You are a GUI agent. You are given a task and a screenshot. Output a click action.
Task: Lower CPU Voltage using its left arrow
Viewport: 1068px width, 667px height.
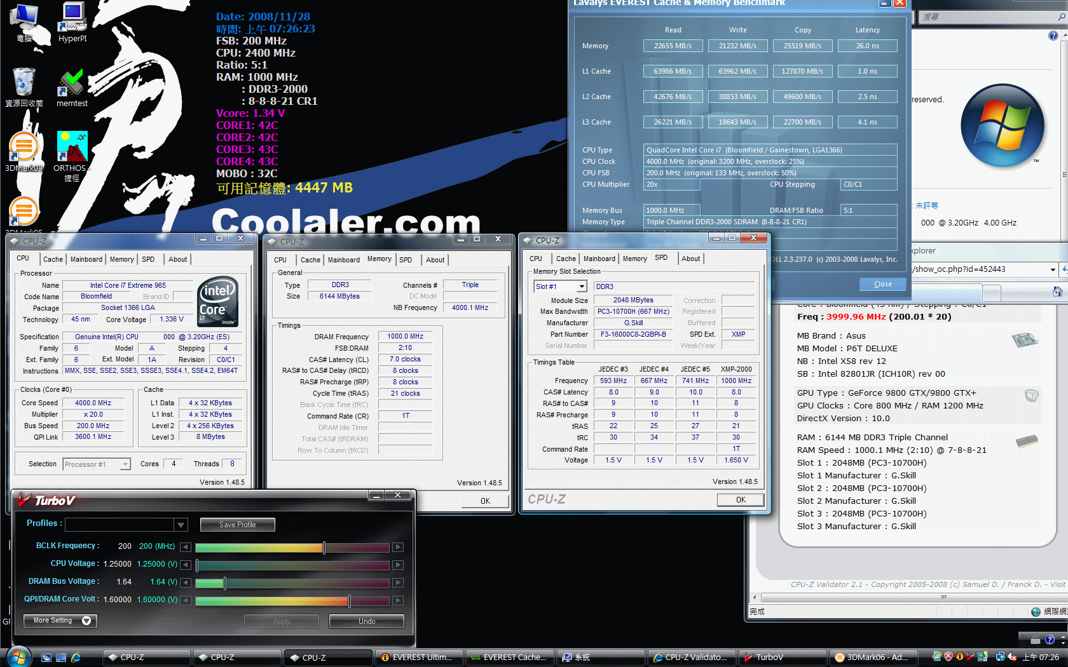(186, 565)
